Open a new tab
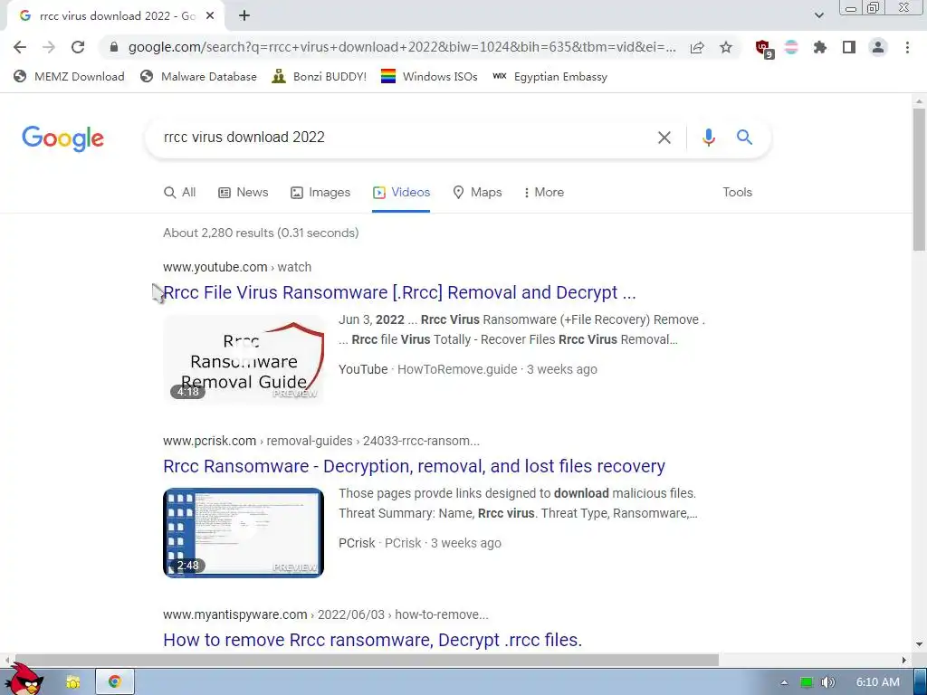 click(x=244, y=16)
